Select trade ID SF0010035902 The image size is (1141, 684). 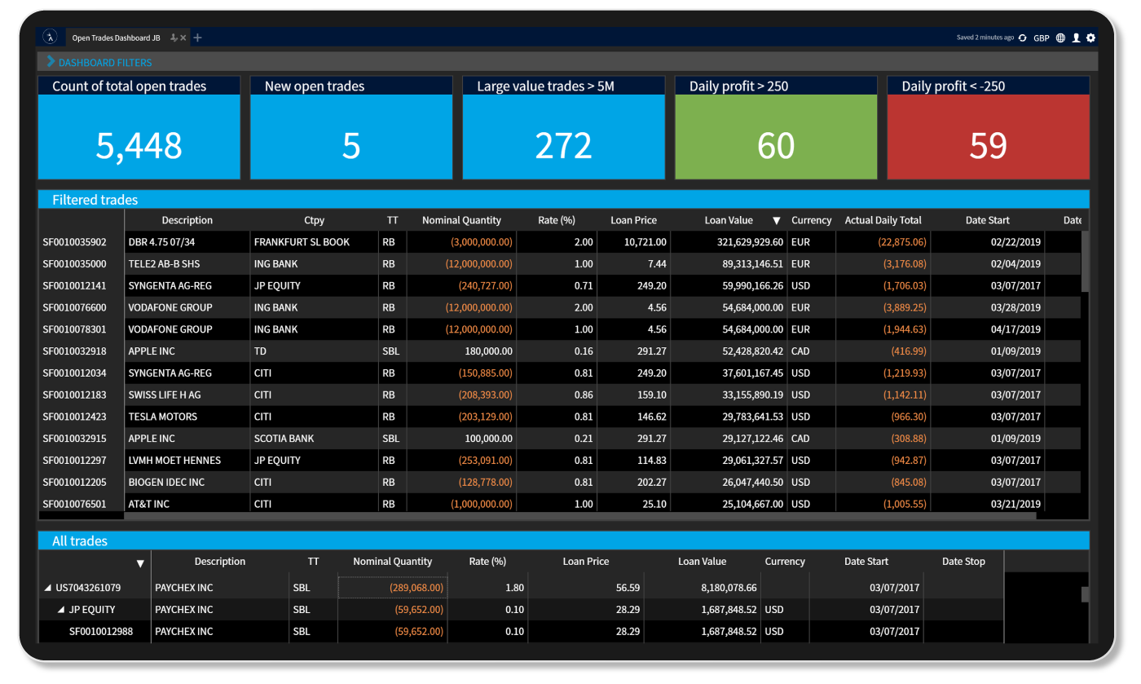[75, 242]
